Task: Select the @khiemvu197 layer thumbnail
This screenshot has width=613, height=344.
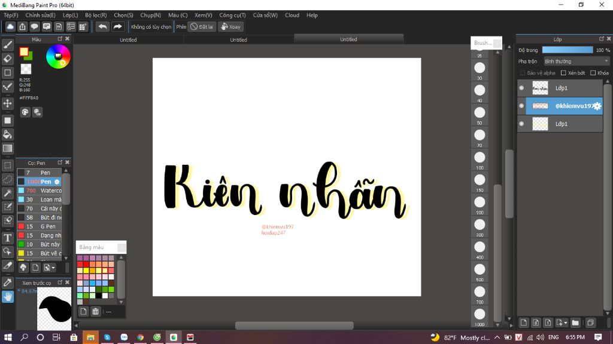Action: tap(541, 106)
